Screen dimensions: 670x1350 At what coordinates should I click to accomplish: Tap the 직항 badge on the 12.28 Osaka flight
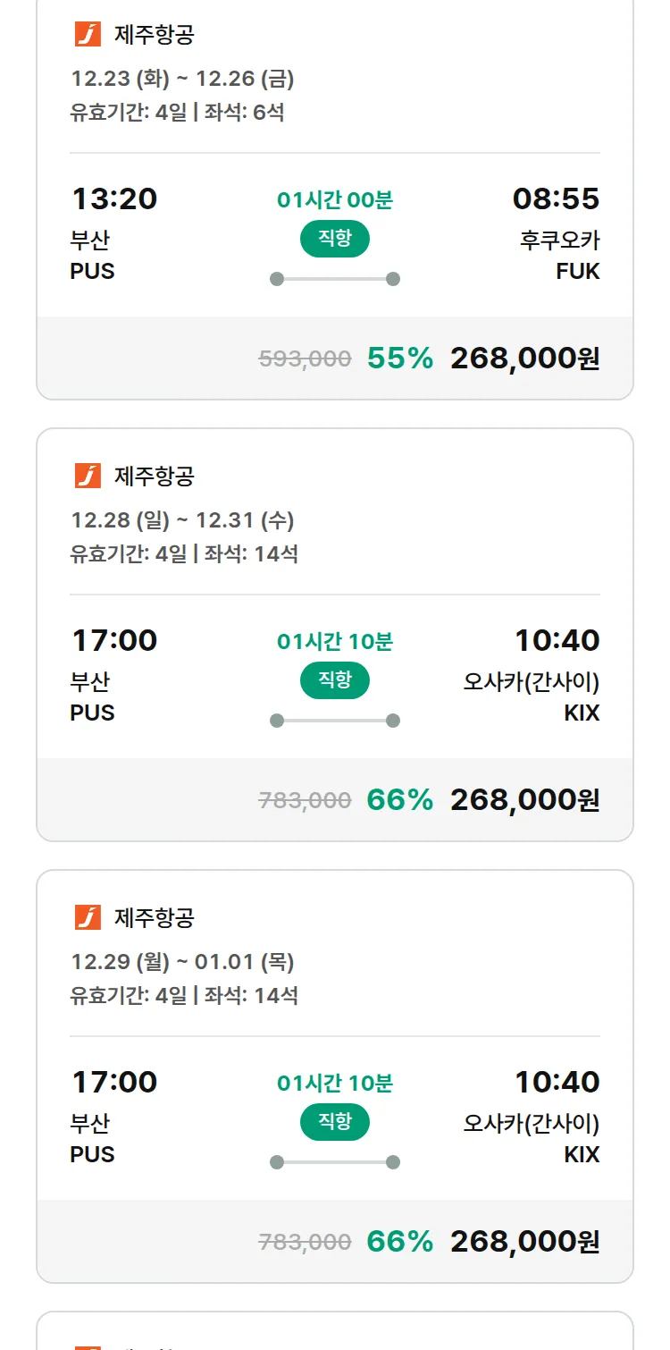[x=334, y=680]
